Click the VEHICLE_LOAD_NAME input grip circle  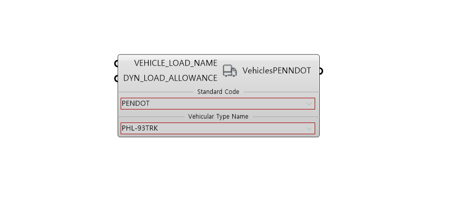(116, 63)
